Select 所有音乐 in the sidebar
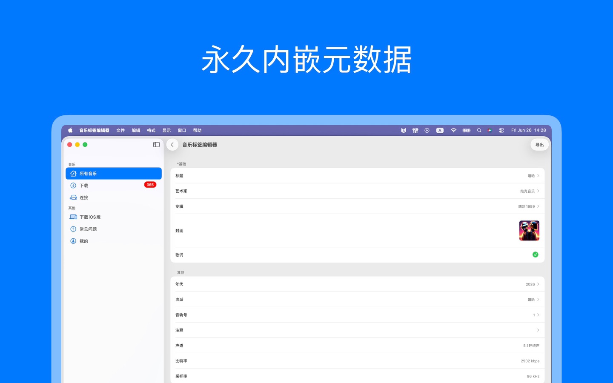The height and width of the screenshot is (383, 613). click(x=114, y=174)
